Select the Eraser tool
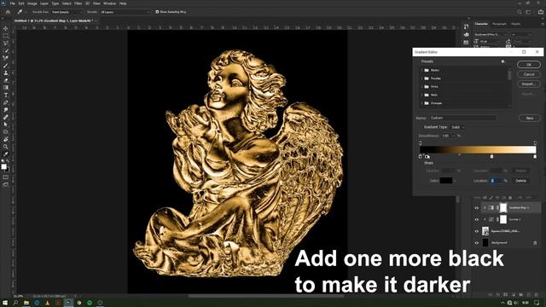Viewport: 546px width, 307px height. [6, 80]
